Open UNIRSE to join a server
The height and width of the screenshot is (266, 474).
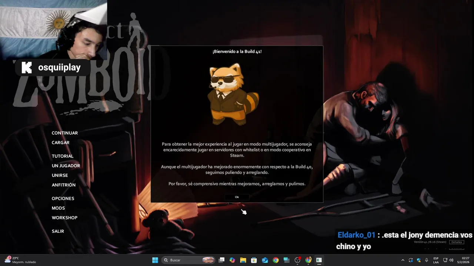click(60, 175)
